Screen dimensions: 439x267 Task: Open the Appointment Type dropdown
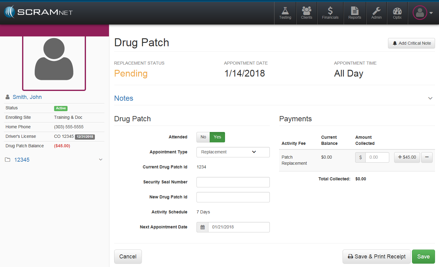tap(233, 152)
